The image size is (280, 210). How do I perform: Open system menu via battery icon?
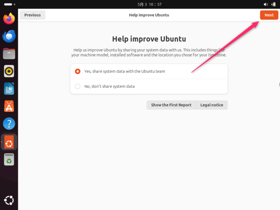coord(273,4)
